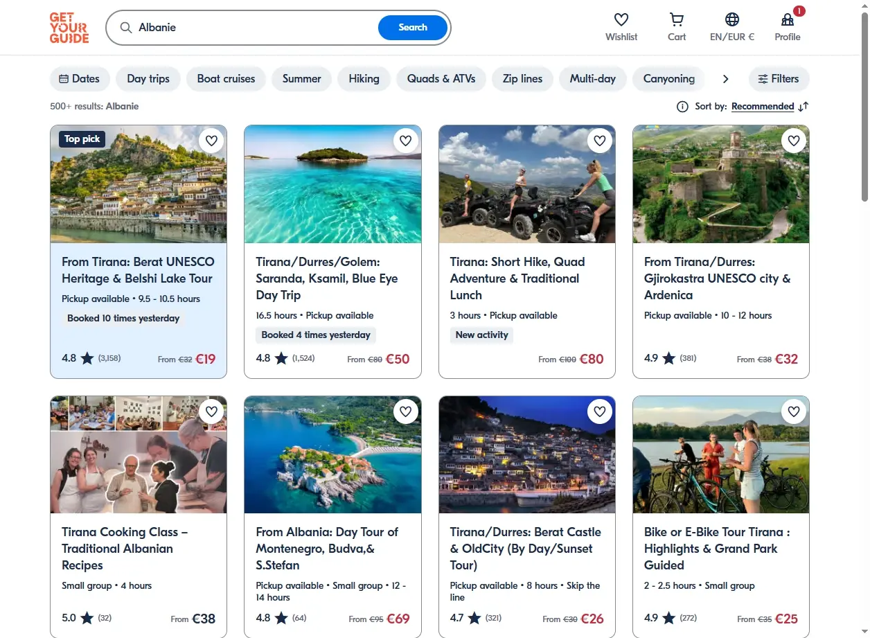
Task: Toggle the sort order arrows icon
Action: click(x=804, y=107)
